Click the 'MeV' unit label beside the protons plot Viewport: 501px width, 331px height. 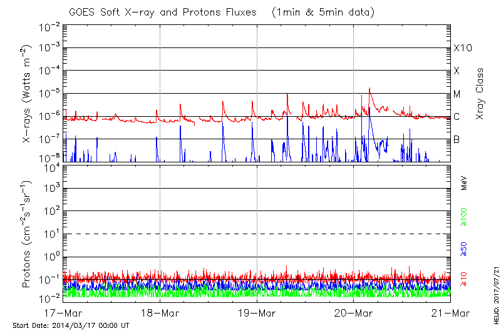[464, 184]
